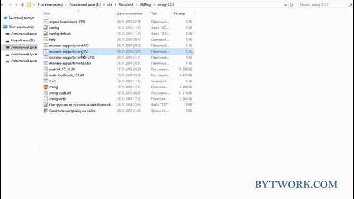Viewport: 354px width, 199px height.
Task: Select Этот компьютер in the sidebar
Action: (22, 27)
